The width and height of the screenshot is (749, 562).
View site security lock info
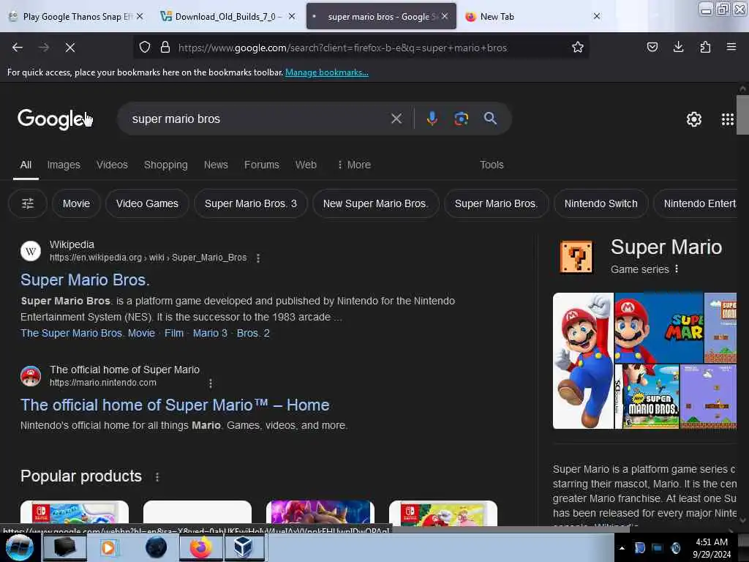[165, 48]
